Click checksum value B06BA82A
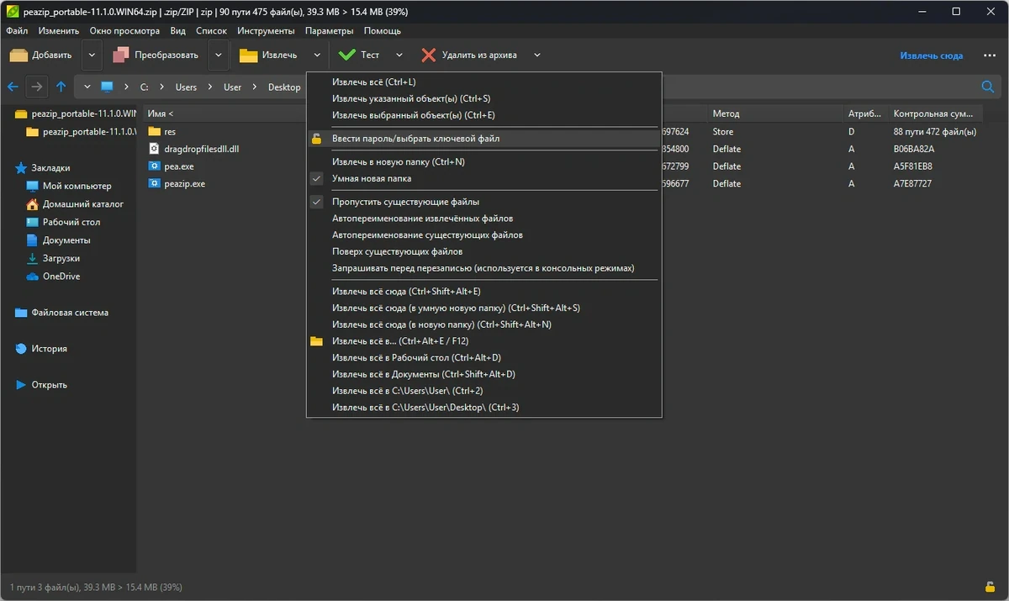Image resolution: width=1009 pixels, height=601 pixels. click(x=913, y=149)
